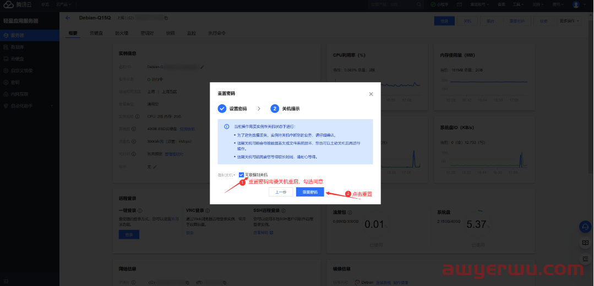This screenshot has width=594, height=286.
Task: Open the 备案 top menu item
Action: (x=501, y=4)
